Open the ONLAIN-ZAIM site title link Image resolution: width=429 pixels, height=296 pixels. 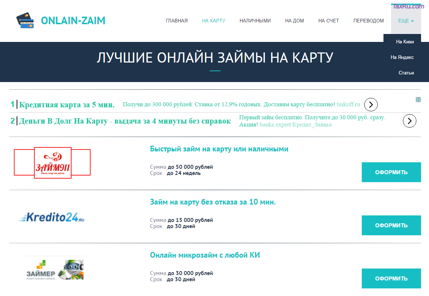pos(73,21)
